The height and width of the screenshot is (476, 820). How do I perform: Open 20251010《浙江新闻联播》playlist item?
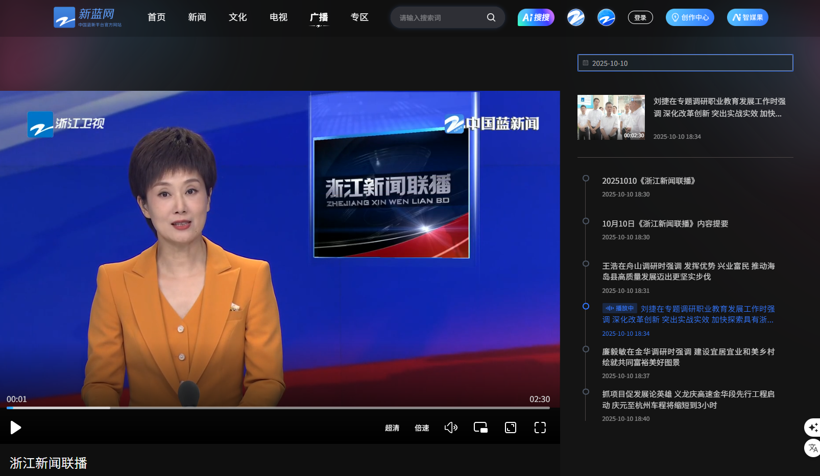(648, 181)
